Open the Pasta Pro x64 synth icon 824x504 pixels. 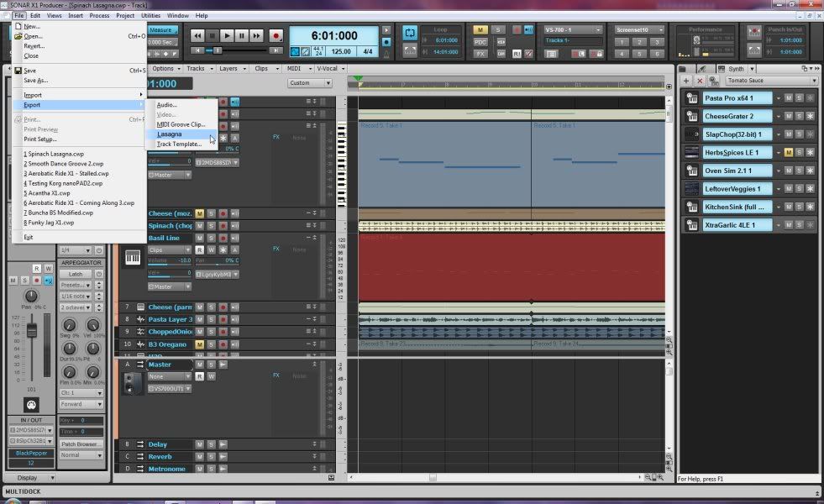pyautogui.click(x=691, y=98)
